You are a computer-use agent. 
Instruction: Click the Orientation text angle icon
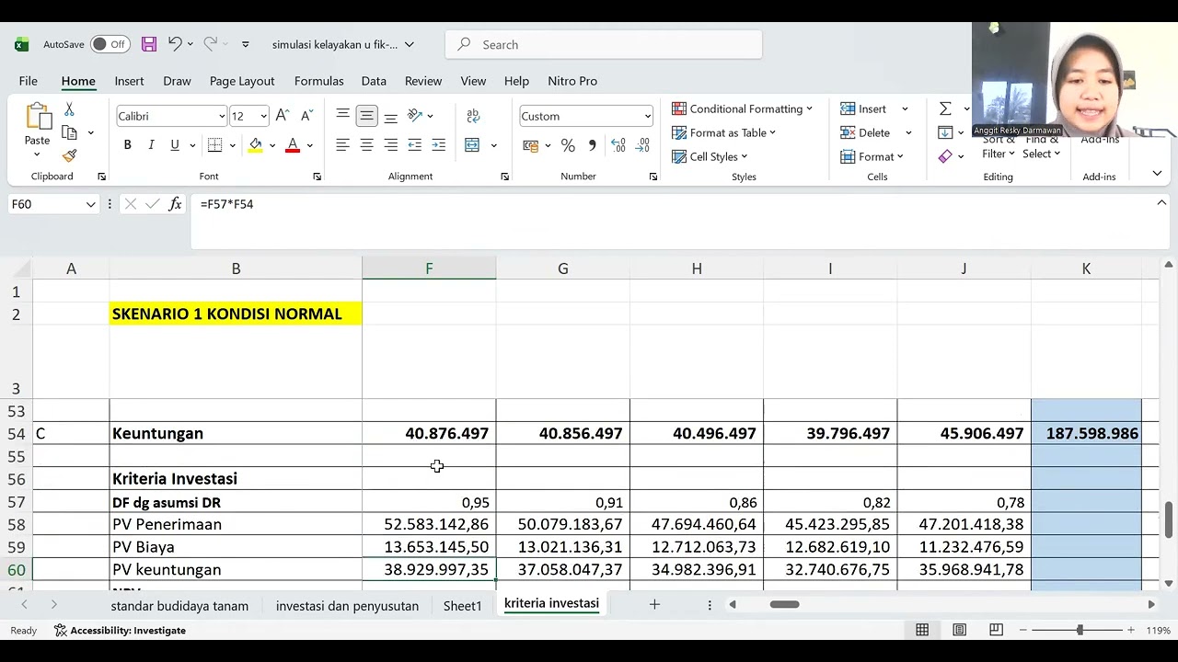415,116
